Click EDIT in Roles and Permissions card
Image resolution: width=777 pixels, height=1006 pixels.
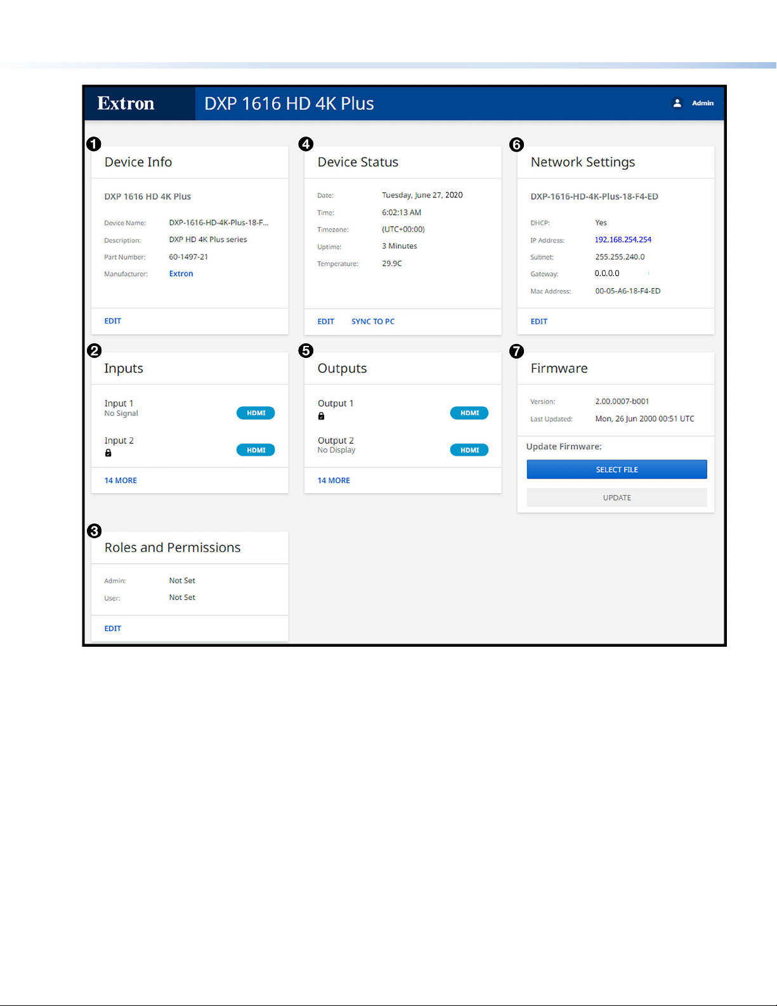point(113,628)
